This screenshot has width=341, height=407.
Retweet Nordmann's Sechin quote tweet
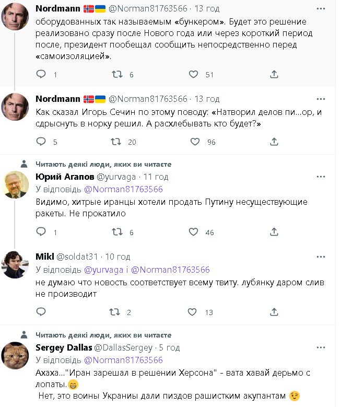(117, 142)
